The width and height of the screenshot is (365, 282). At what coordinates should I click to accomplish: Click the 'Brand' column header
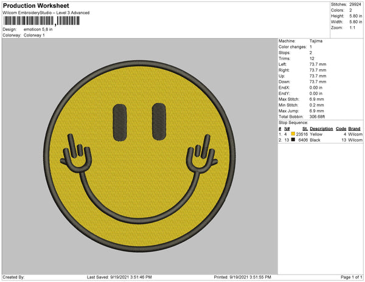pyautogui.click(x=354, y=129)
